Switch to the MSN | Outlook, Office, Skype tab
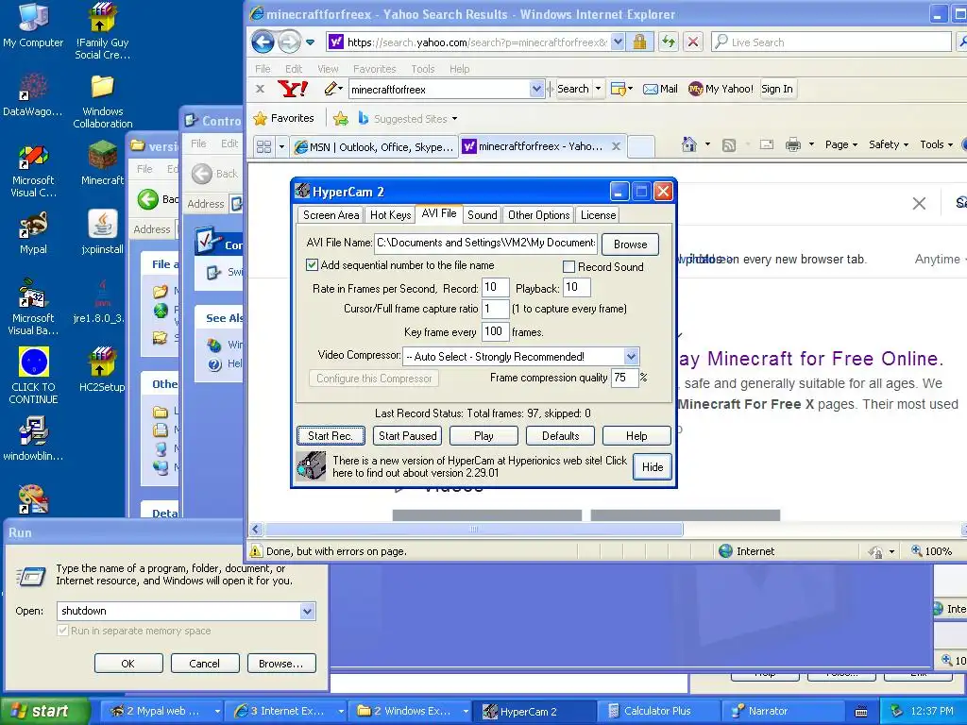 (x=374, y=146)
